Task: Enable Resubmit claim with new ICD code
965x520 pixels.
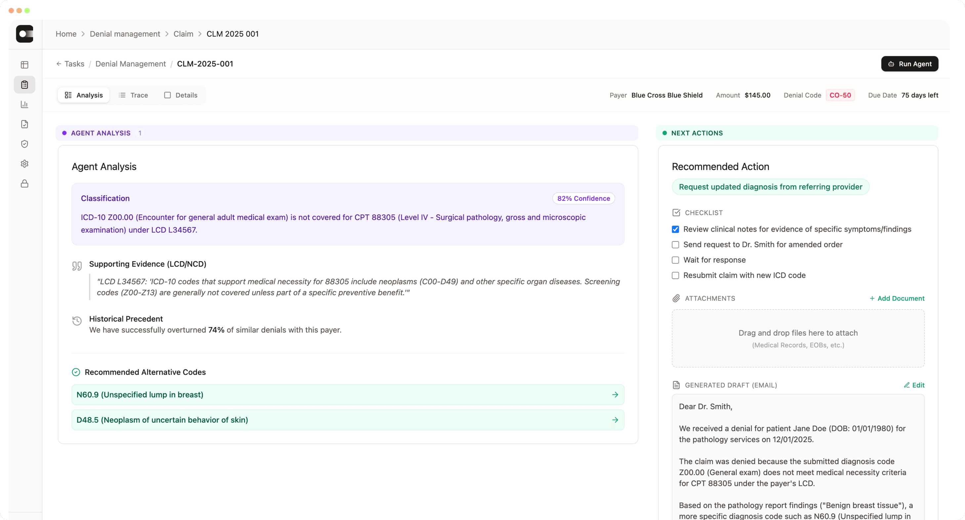Action: coord(675,275)
